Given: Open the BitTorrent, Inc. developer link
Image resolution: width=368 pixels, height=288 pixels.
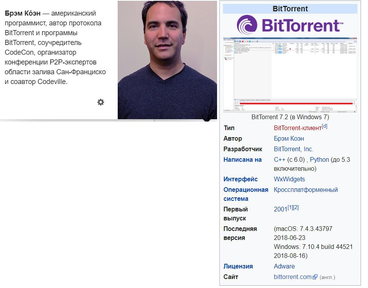Looking at the screenshot, I should tap(294, 149).
